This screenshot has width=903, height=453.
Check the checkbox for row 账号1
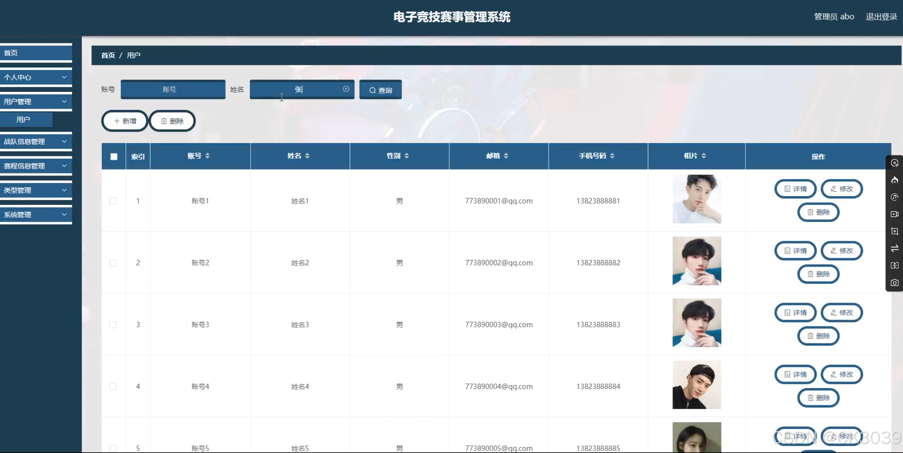(113, 201)
